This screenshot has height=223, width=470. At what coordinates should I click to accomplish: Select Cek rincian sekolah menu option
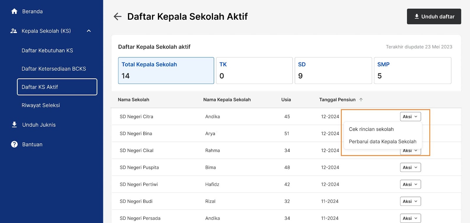[371, 129]
